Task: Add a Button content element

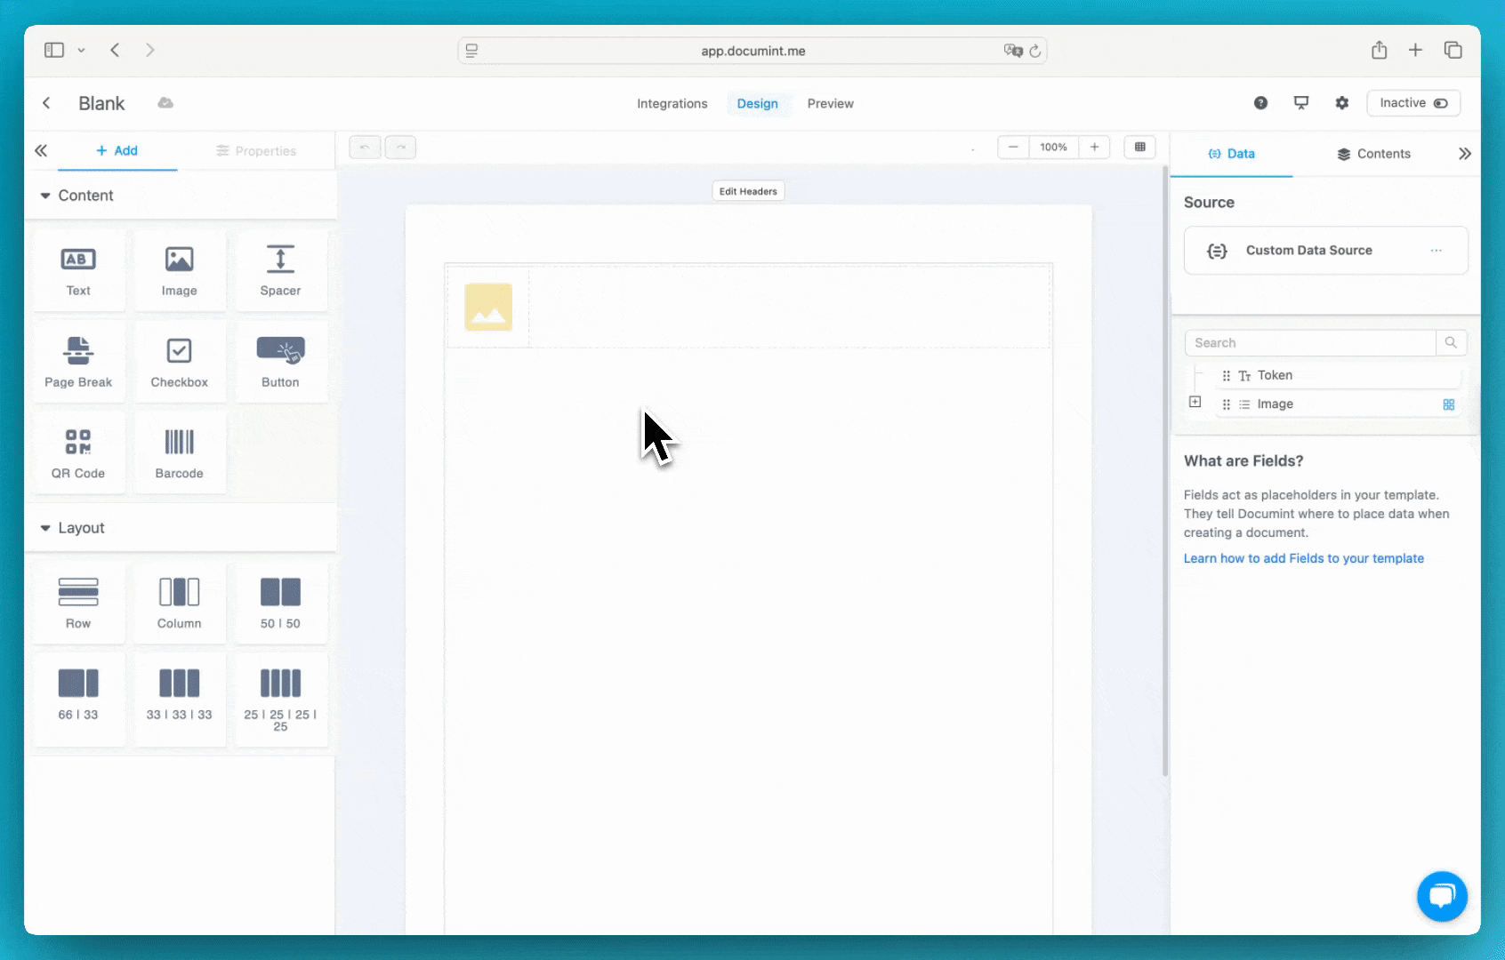Action: (x=280, y=363)
